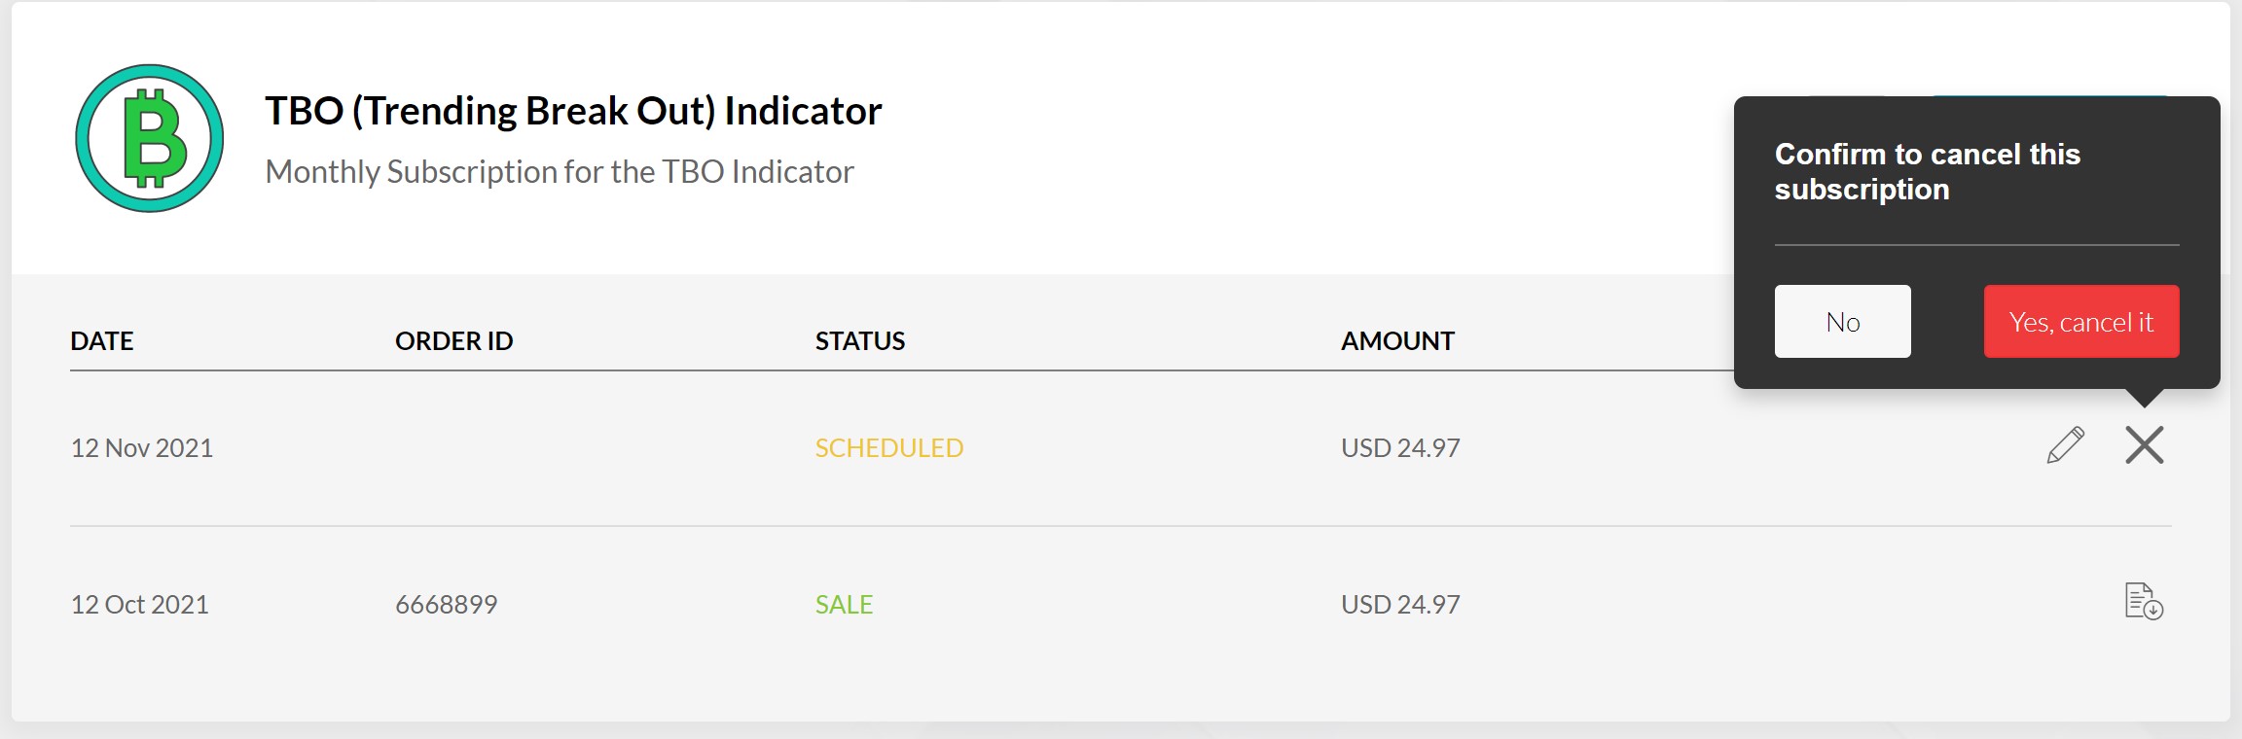Click the green SALE status label
The height and width of the screenshot is (739, 2242).
click(x=844, y=605)
